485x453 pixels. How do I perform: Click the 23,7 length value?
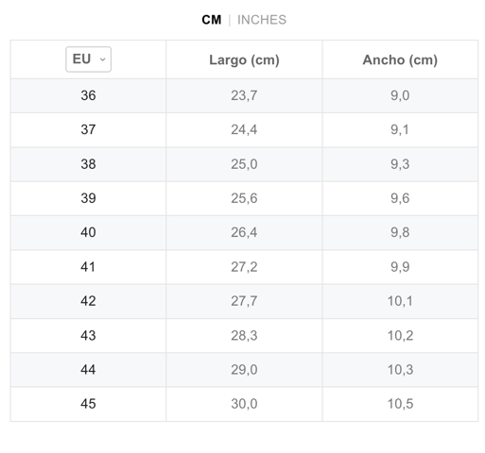coord(244,95)
